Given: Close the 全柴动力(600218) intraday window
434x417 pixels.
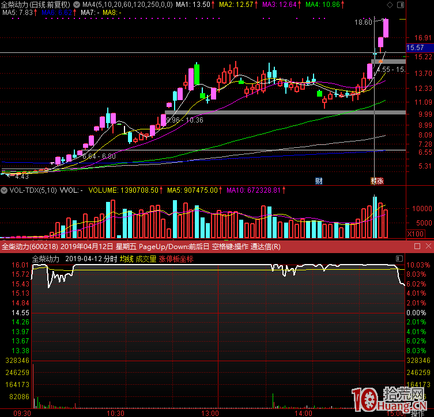Looking at the screenshot, I should click(x=428, y=246).
